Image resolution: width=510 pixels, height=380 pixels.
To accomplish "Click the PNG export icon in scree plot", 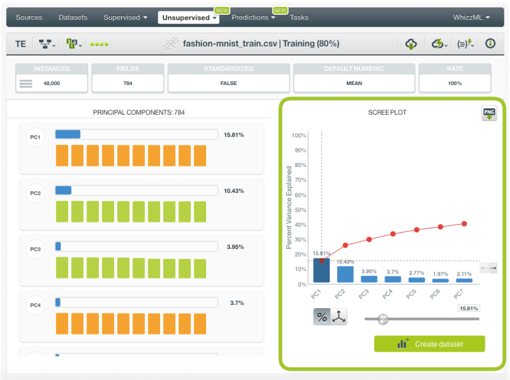I will [489, 113].
